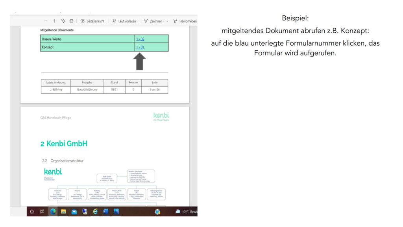The image size is (403, 227).
Task: Click the 'J. Saßning' table cell
Action: [56, 90]
